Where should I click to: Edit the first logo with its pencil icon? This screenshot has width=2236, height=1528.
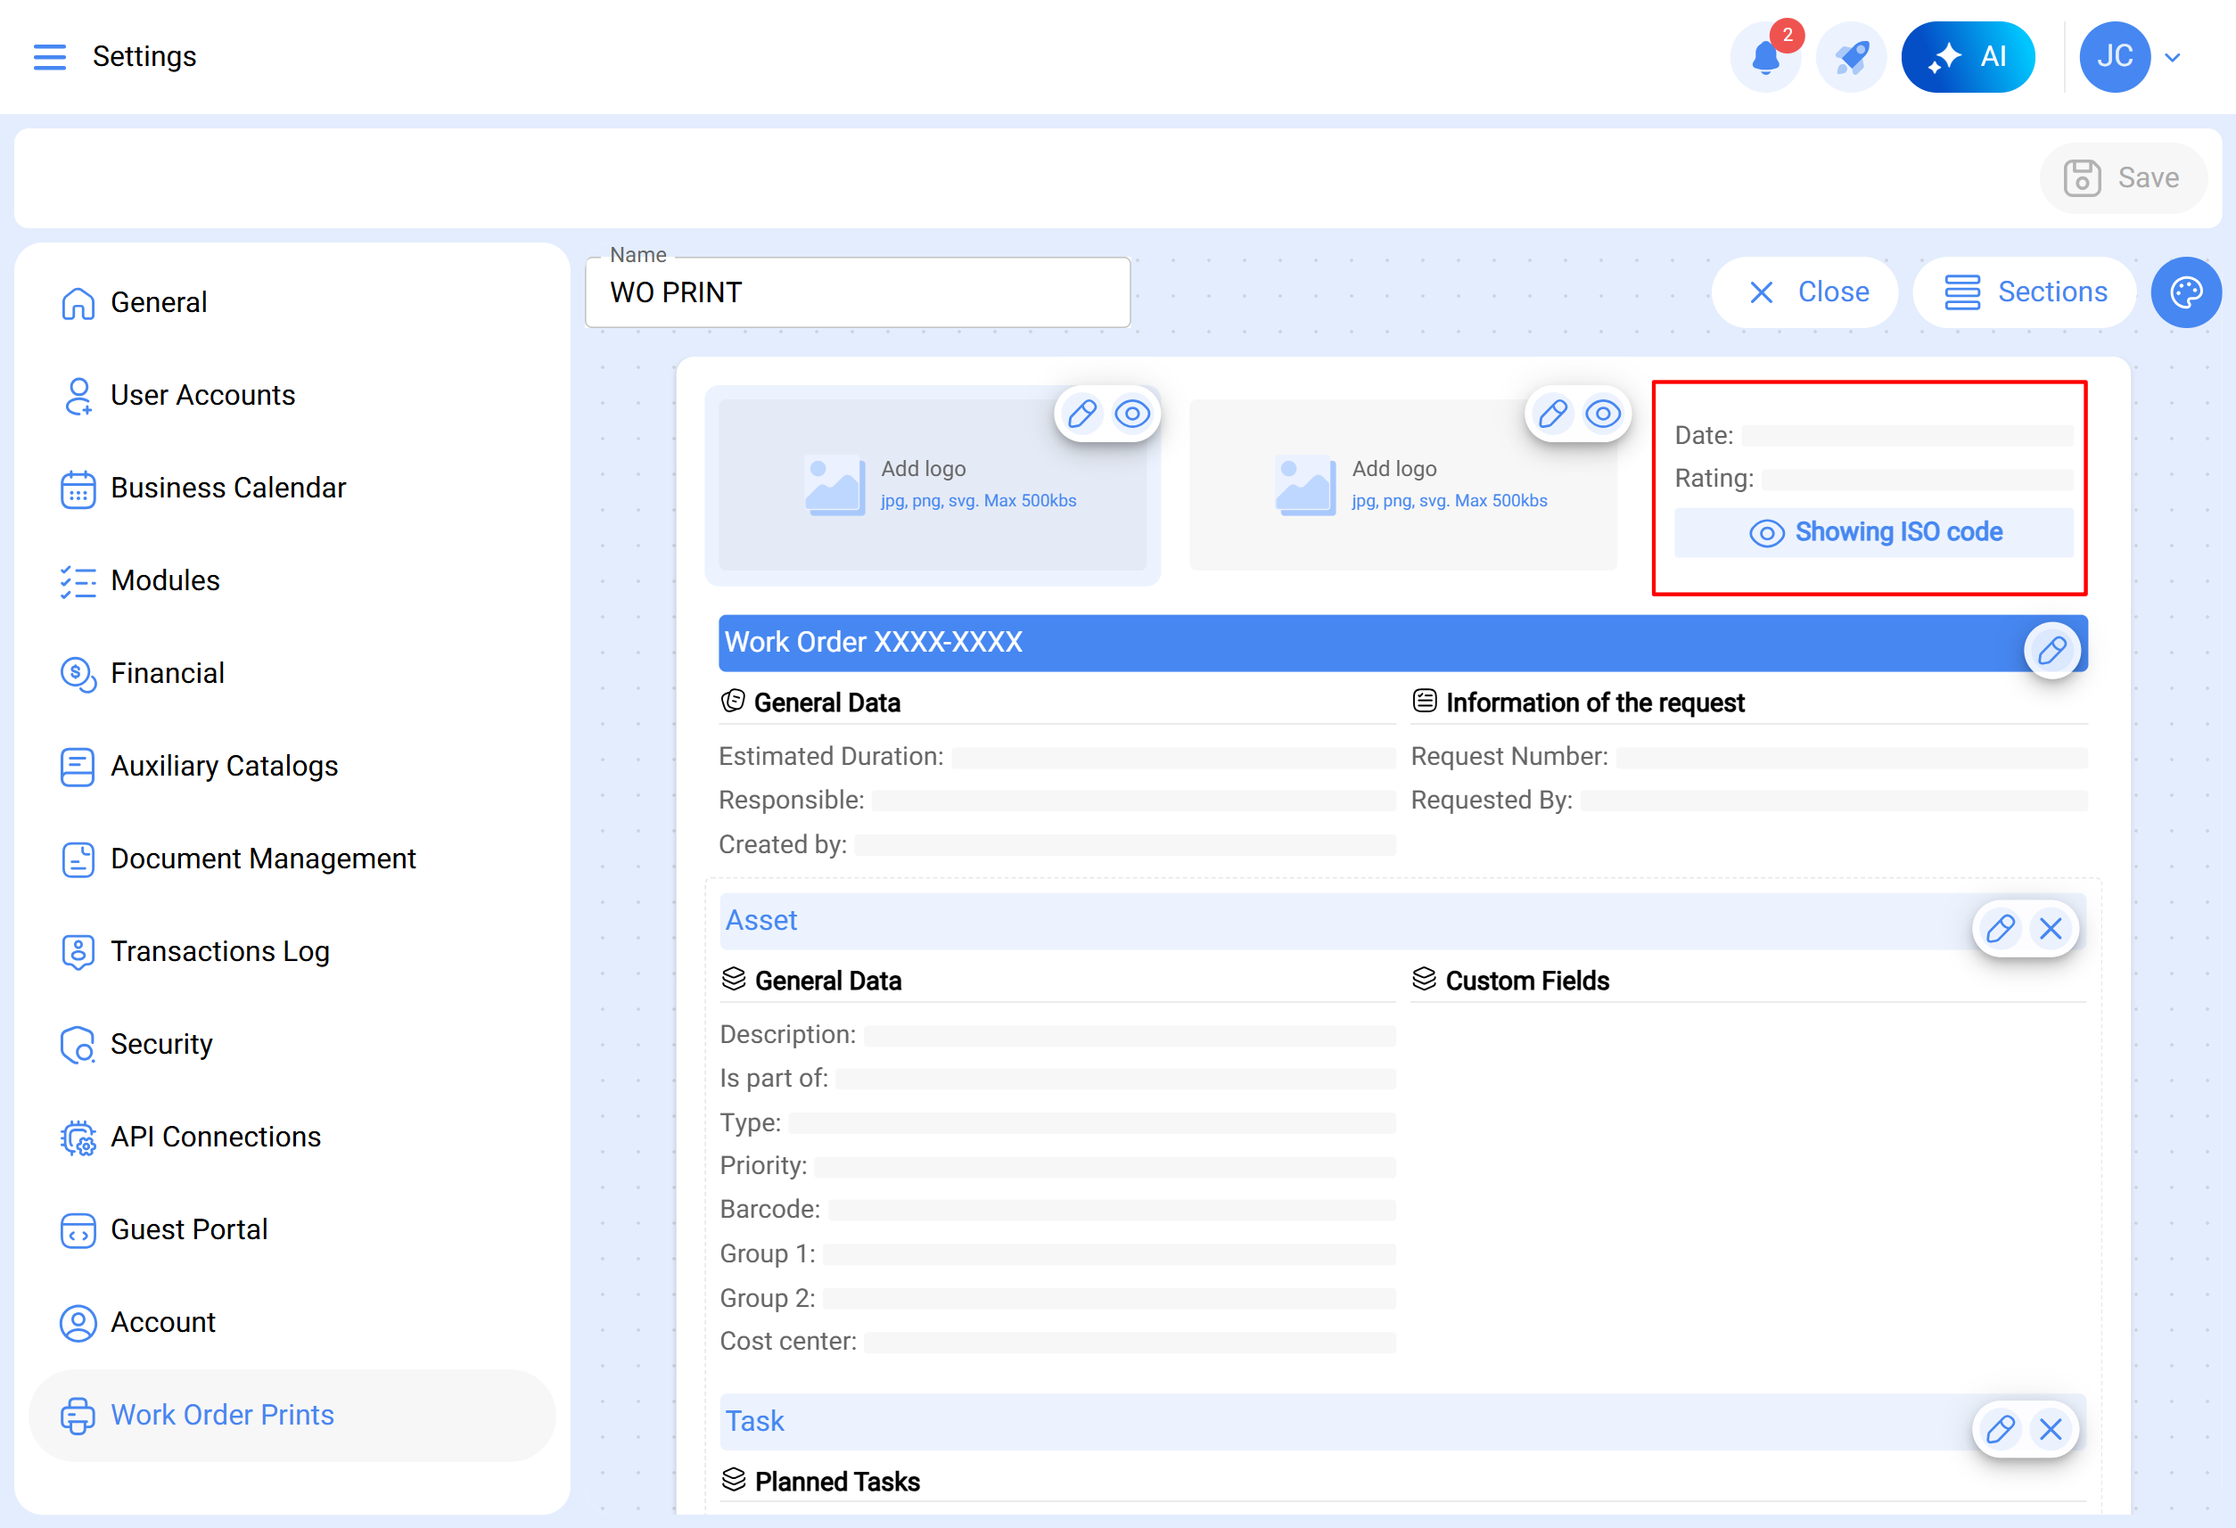[x=1081, y=414]
